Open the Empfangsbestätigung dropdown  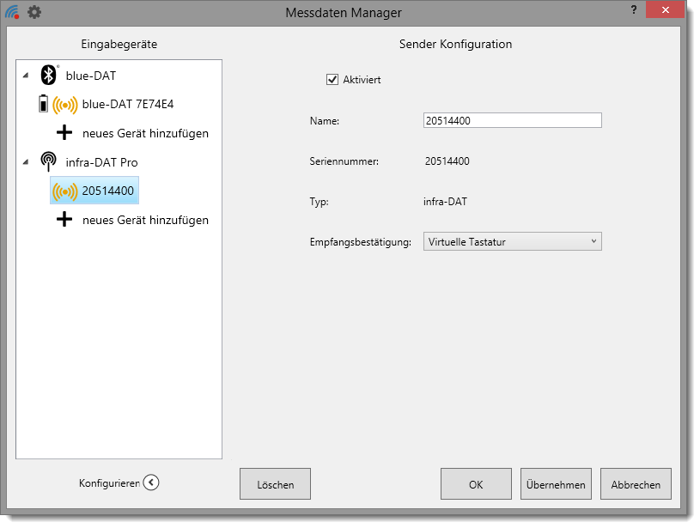tap(513, 242)
